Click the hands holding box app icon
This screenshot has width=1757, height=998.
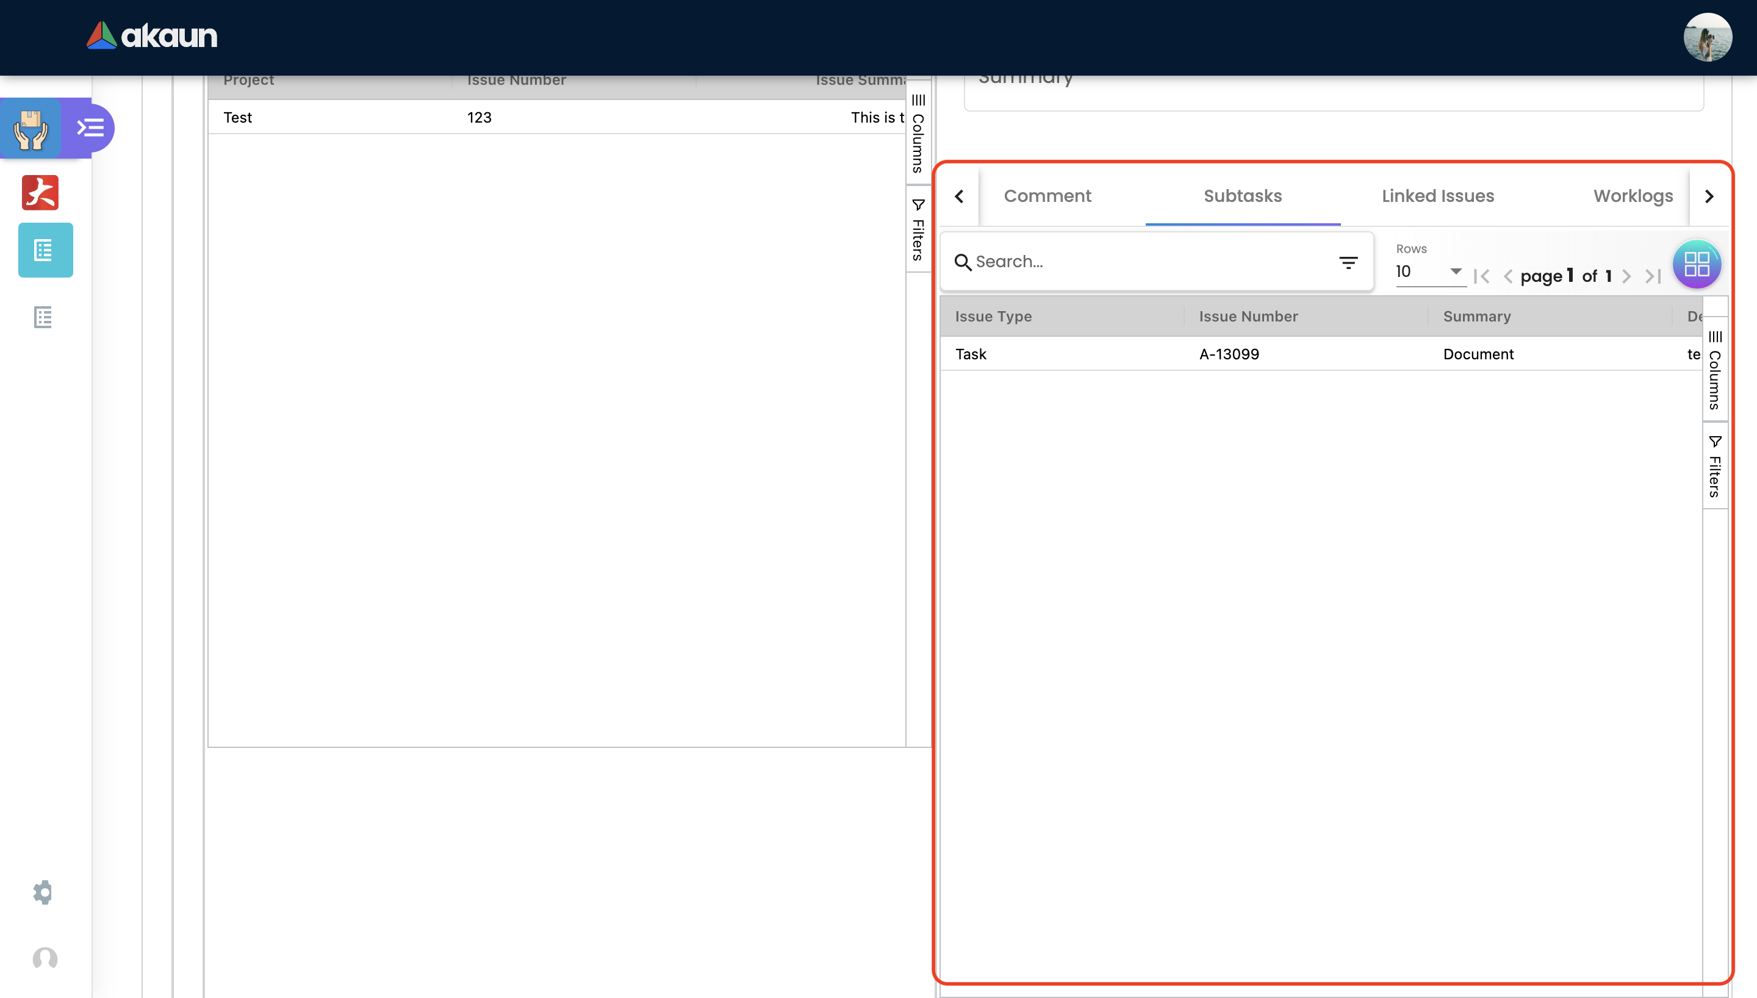tap(31, 128)
